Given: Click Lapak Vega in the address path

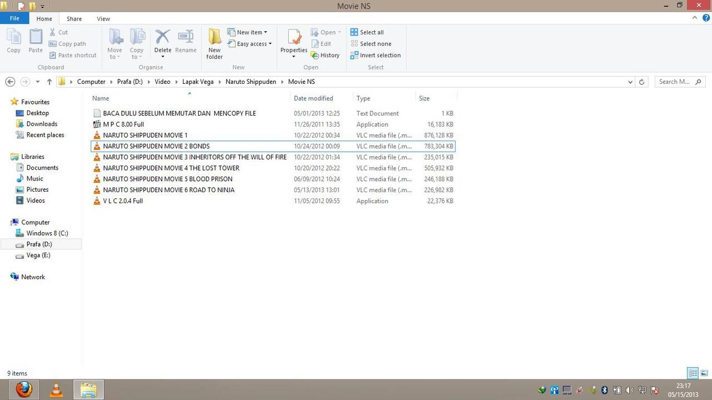Looking at the screenshot, I should point(198,82).
